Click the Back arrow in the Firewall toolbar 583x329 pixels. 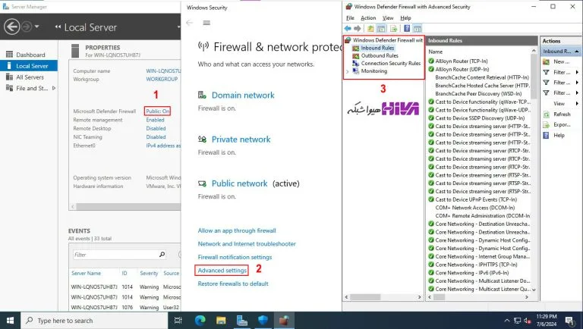click(x=348, y=29)
